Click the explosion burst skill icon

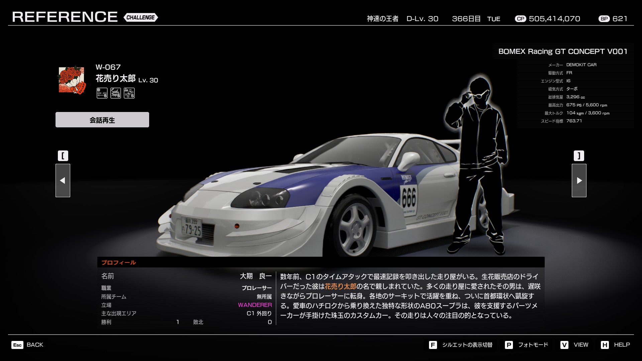116,93
